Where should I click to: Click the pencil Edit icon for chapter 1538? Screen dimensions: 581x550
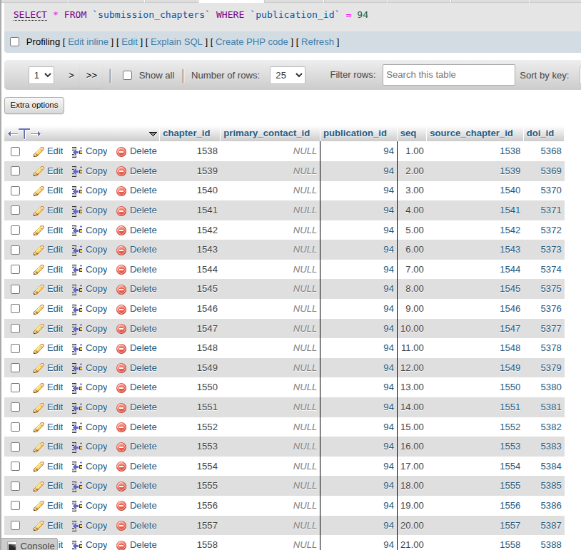[39, 151]
